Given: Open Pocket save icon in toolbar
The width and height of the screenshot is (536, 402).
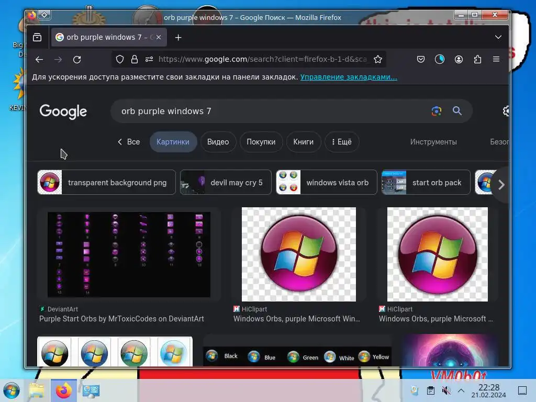Looking at the screenshot, I should pyautogui.click(x=421, y=60).
